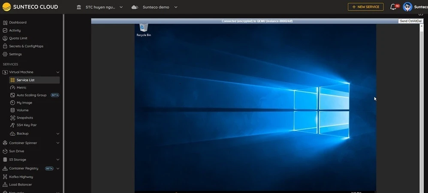Open Secrets & ConfigMaps lock icon
428x193 pixels.
5,46
